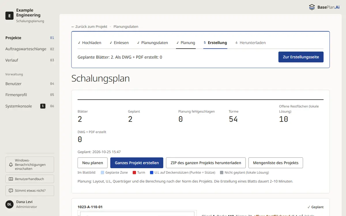Click the "Schalungsplan" heading

click(101, 78)
